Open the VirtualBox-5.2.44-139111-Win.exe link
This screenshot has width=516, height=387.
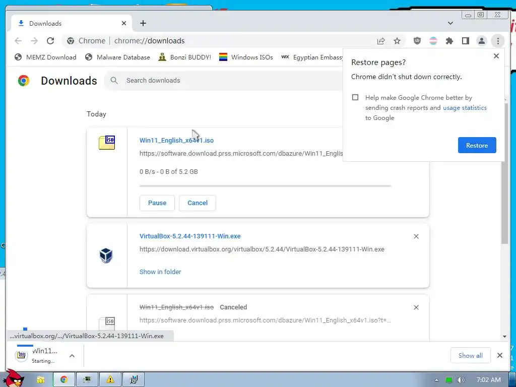(x=190, y=236)
